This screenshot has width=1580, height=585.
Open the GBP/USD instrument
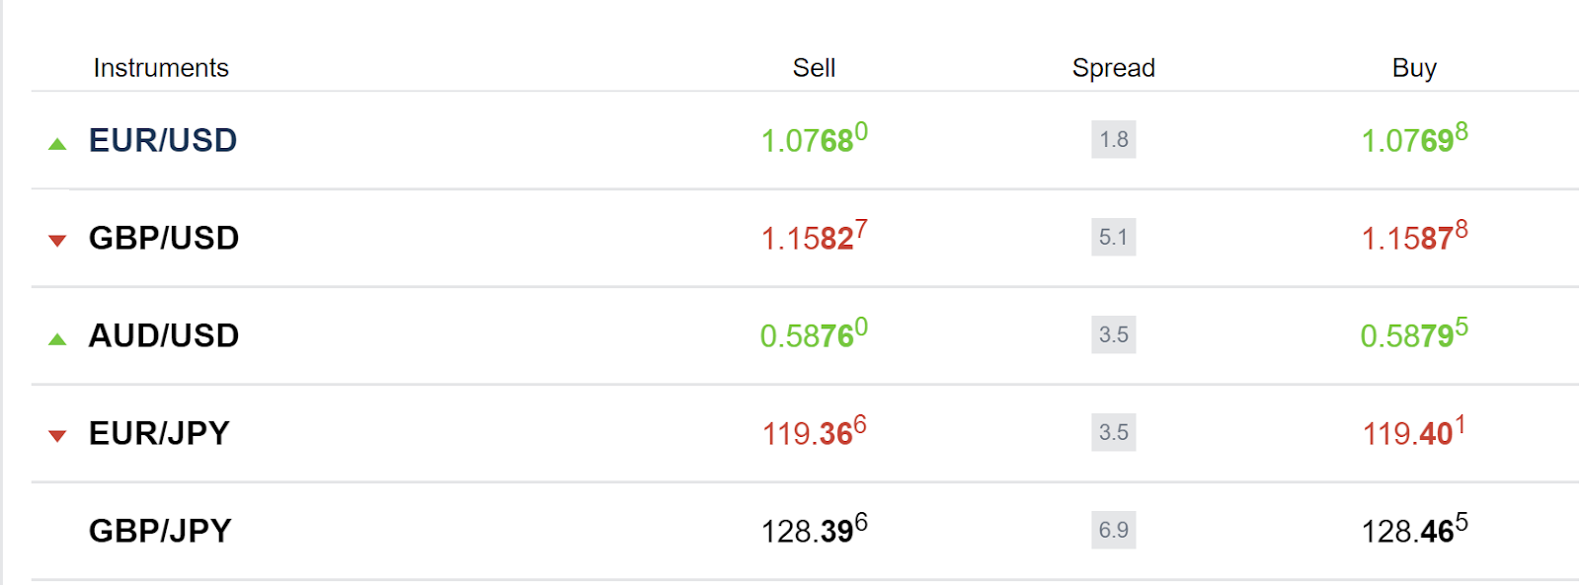(x=164, y=238)
